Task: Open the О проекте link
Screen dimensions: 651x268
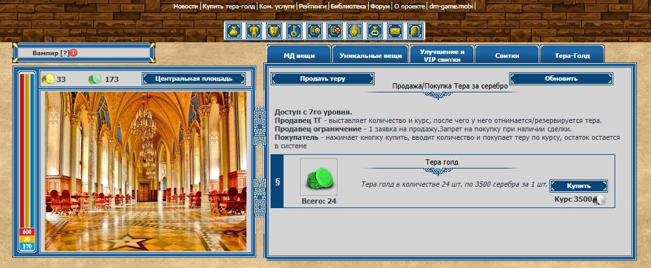Action: pyautogui.click(x=409, y=7)
